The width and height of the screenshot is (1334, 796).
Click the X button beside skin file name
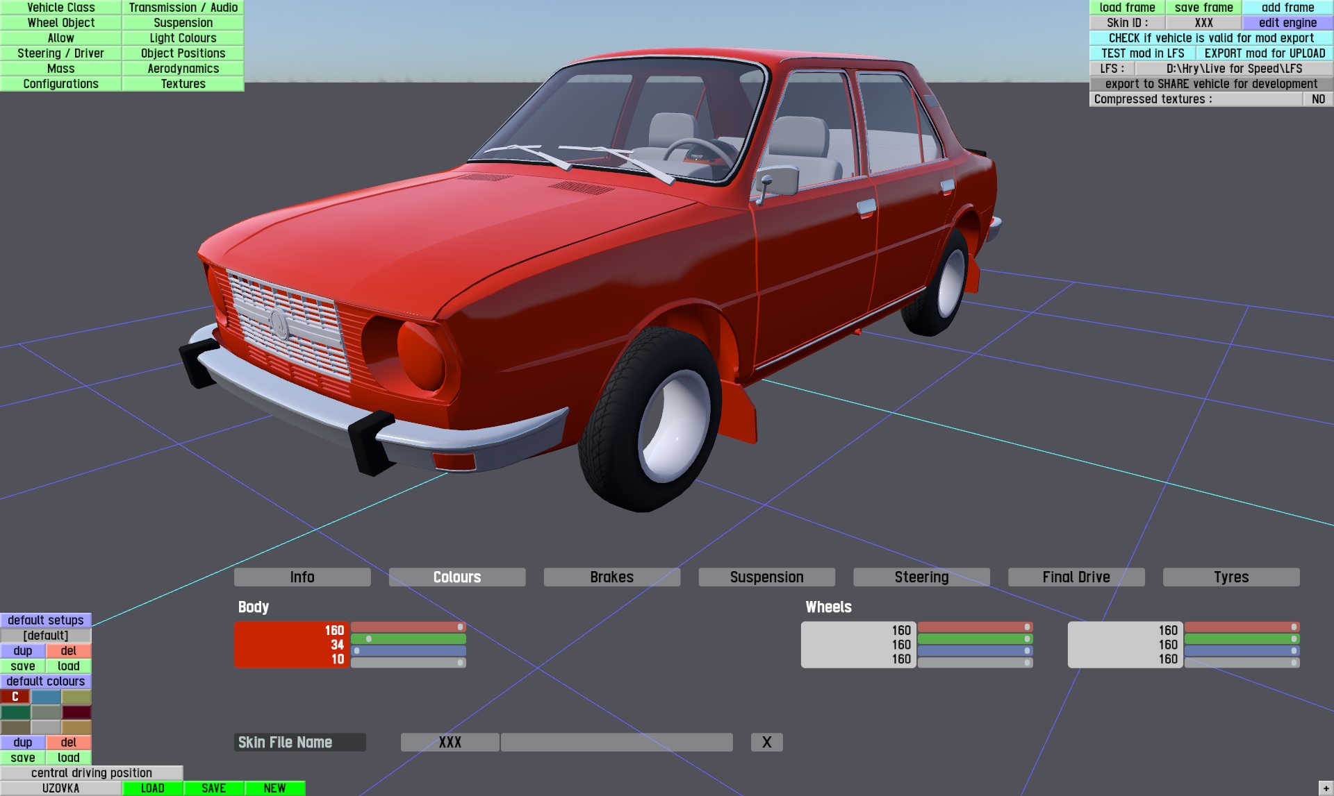tap(766, 742)
